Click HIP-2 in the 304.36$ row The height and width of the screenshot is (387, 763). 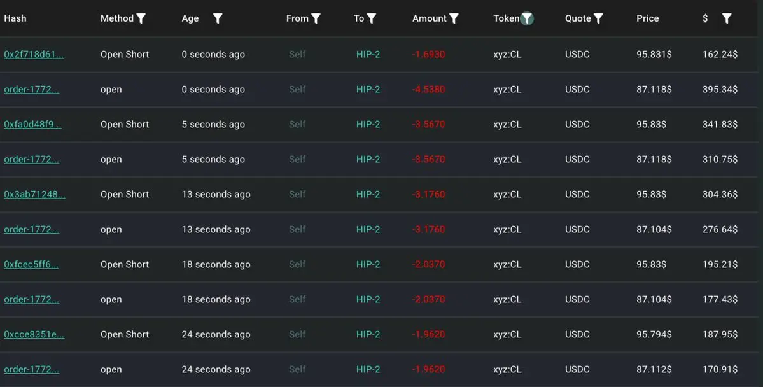[368, 195]
